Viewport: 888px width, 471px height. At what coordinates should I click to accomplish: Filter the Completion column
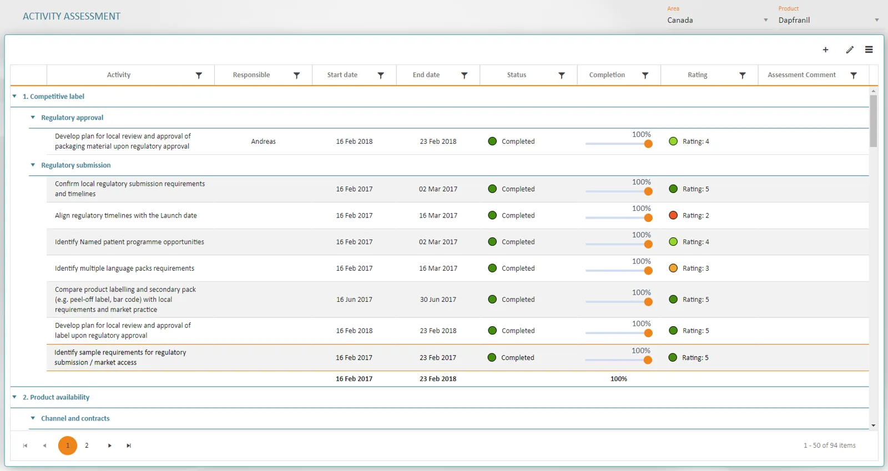pos(645,75)
